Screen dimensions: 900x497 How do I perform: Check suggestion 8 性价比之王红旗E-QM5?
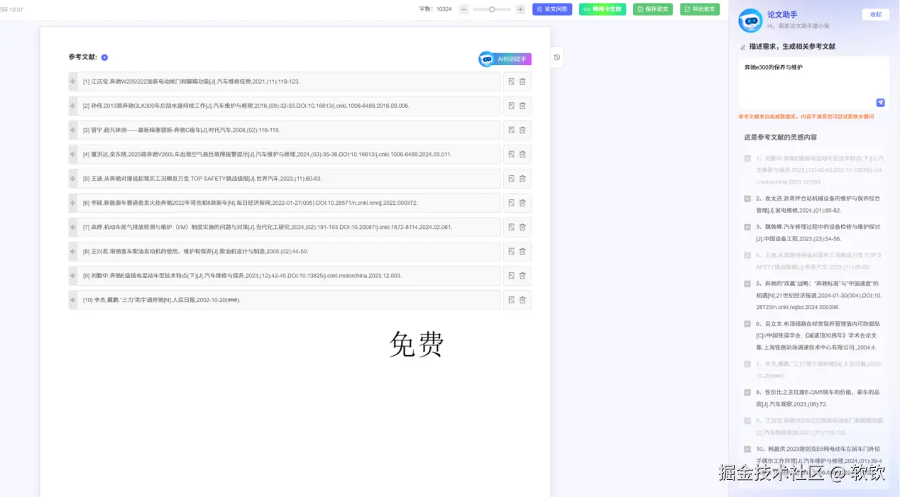(747, 392)
